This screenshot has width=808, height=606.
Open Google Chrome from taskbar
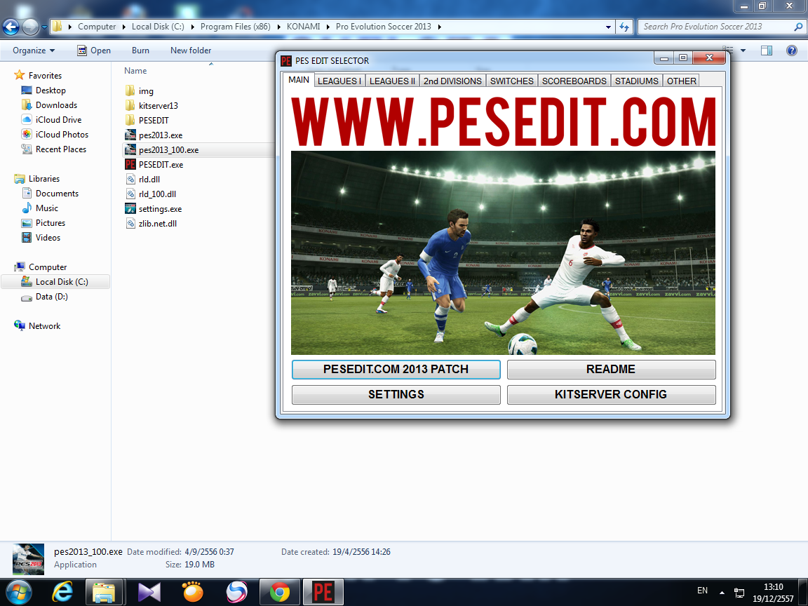(x=279, y=592)
